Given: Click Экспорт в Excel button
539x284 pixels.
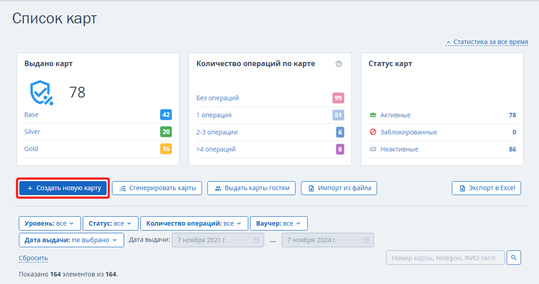Looking at the screenshot, I should [x=486, y=188].
